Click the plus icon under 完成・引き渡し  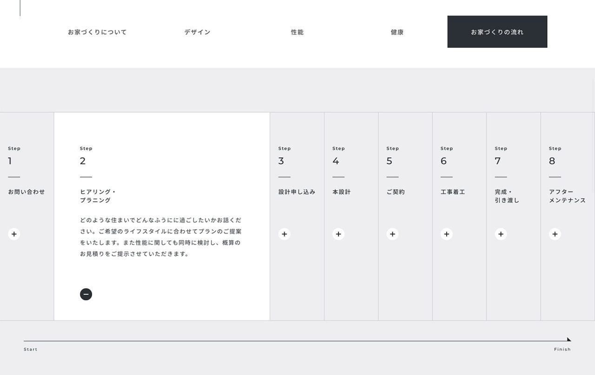(501, 234)
